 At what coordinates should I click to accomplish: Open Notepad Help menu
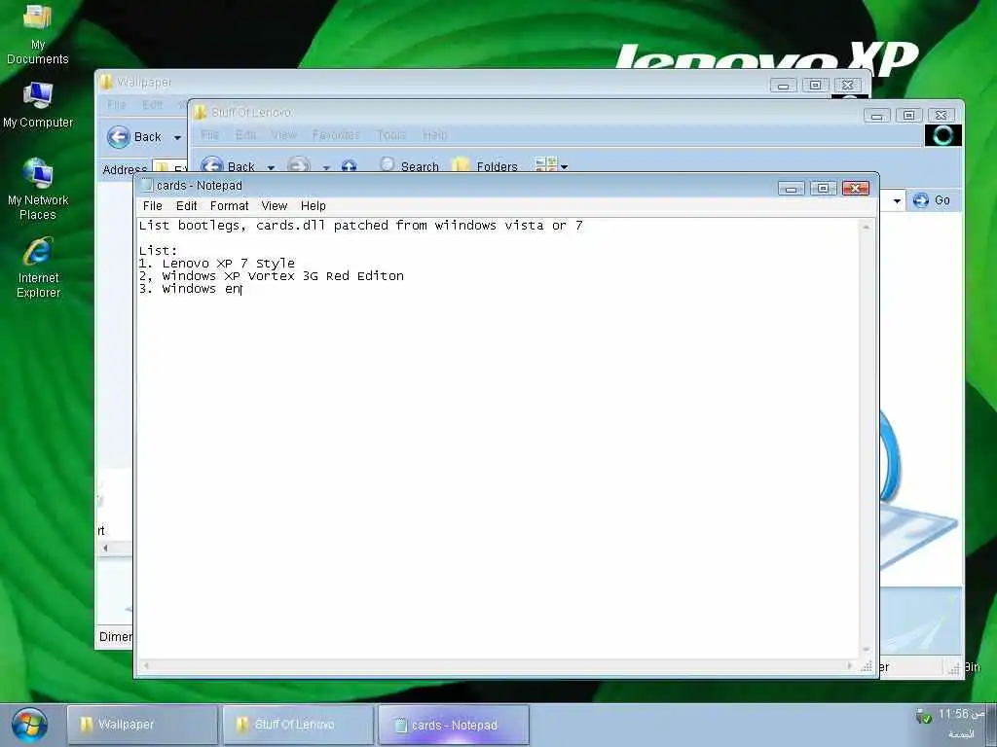tap(313, 206)
